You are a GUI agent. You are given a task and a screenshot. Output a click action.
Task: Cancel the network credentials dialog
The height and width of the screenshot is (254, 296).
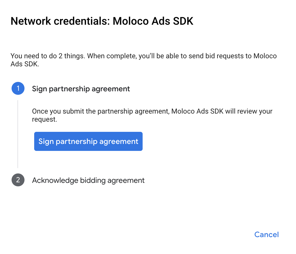click(266, 234)
